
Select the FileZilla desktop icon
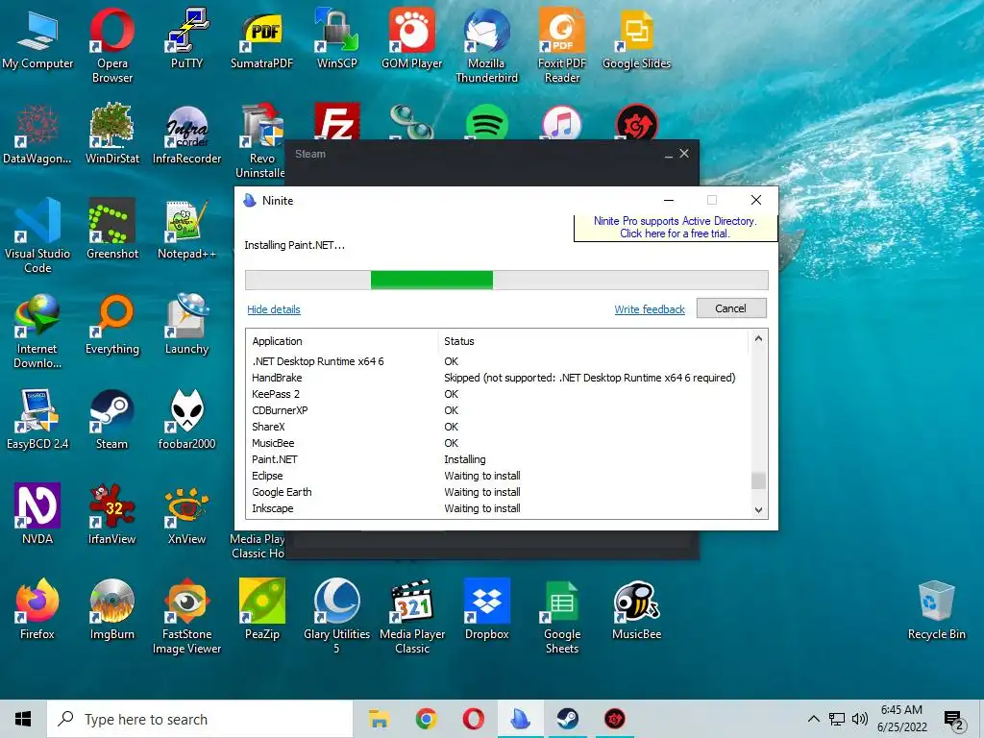pyautogui.click(x=337, y=121)
